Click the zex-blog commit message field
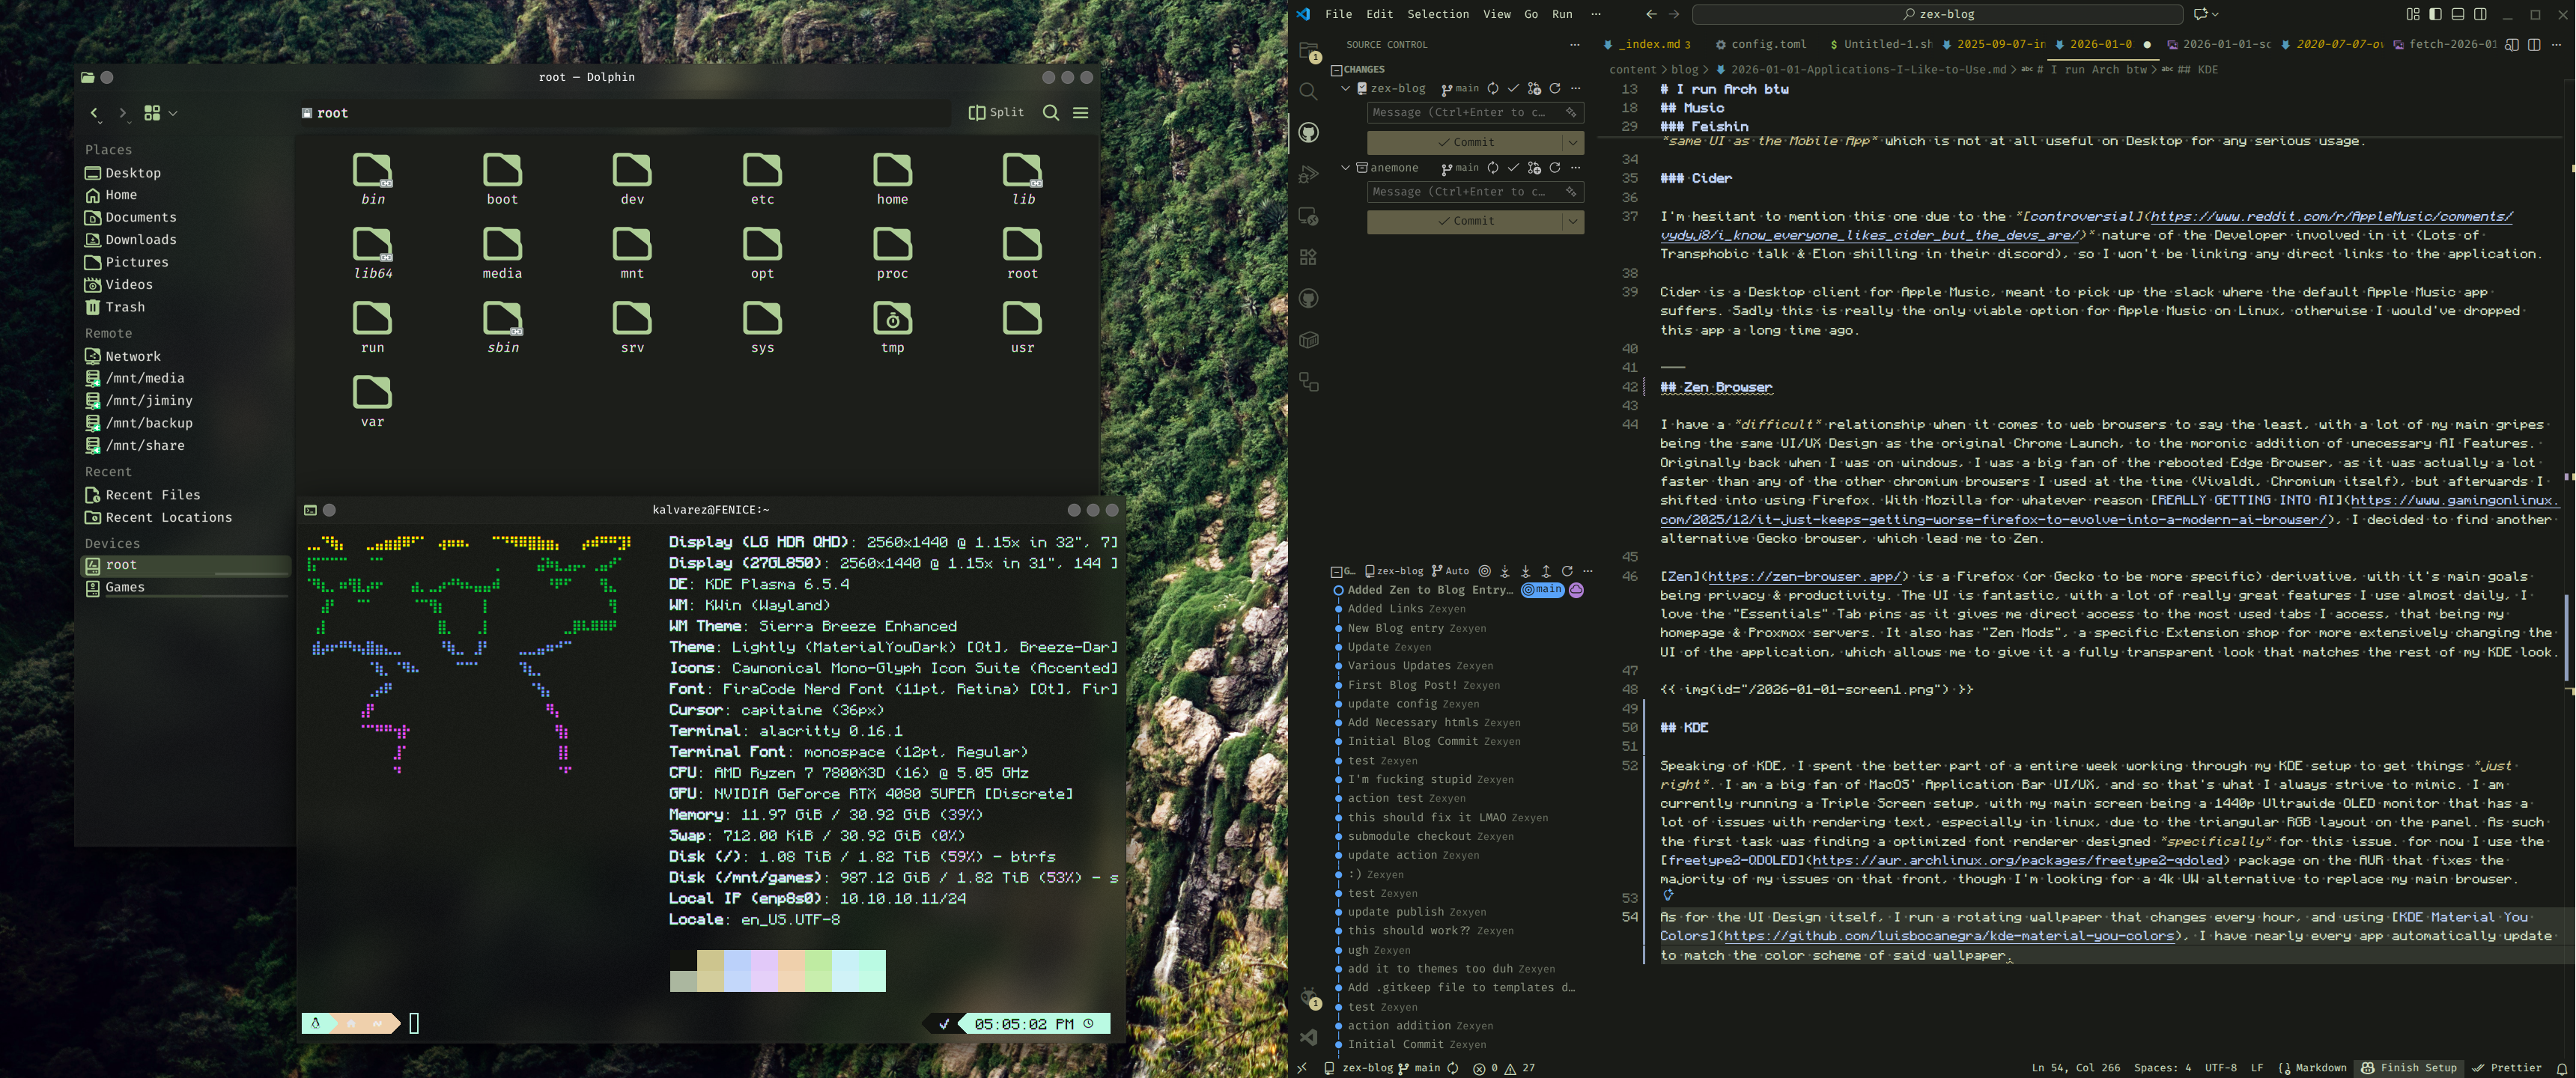2576x1078 pixels. click(1461, 113)
